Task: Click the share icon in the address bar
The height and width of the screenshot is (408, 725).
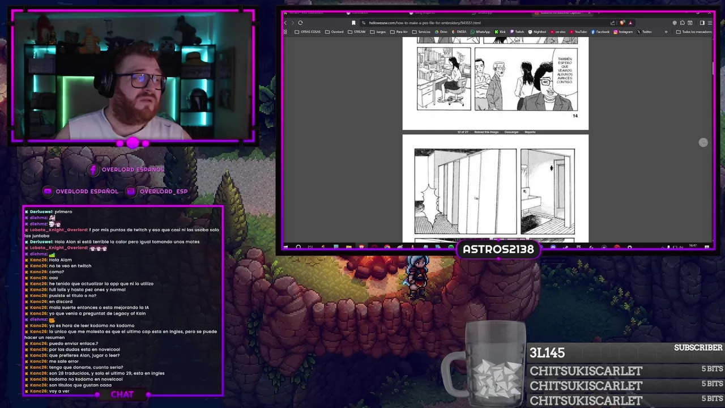Action: pyautogui.click(x=613, y=23)
